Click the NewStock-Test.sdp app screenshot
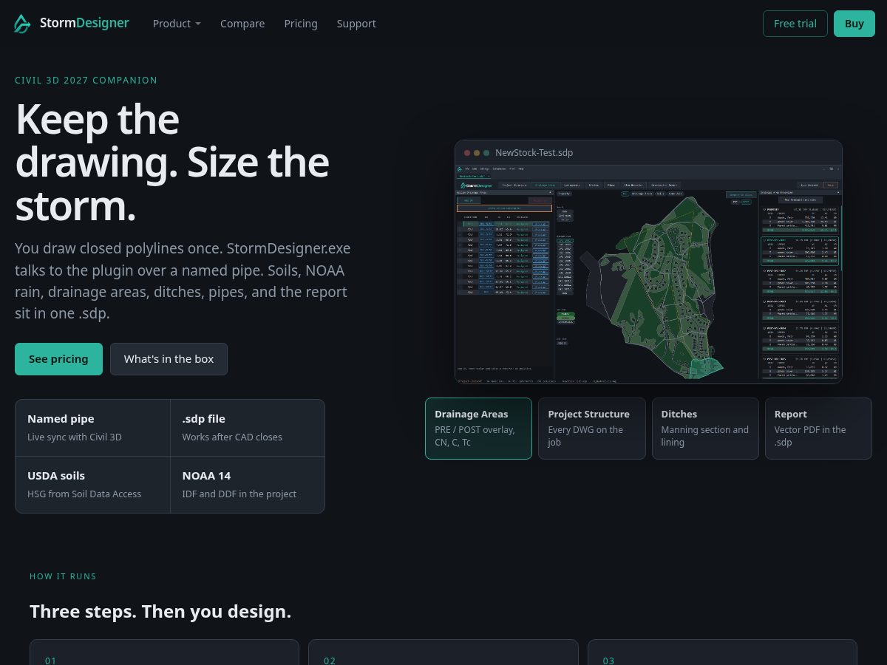This screenshot has height=665, width=887. pyautogui.click(x=648, y=273)
